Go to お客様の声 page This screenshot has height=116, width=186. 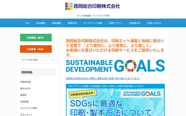click(135, 23)
